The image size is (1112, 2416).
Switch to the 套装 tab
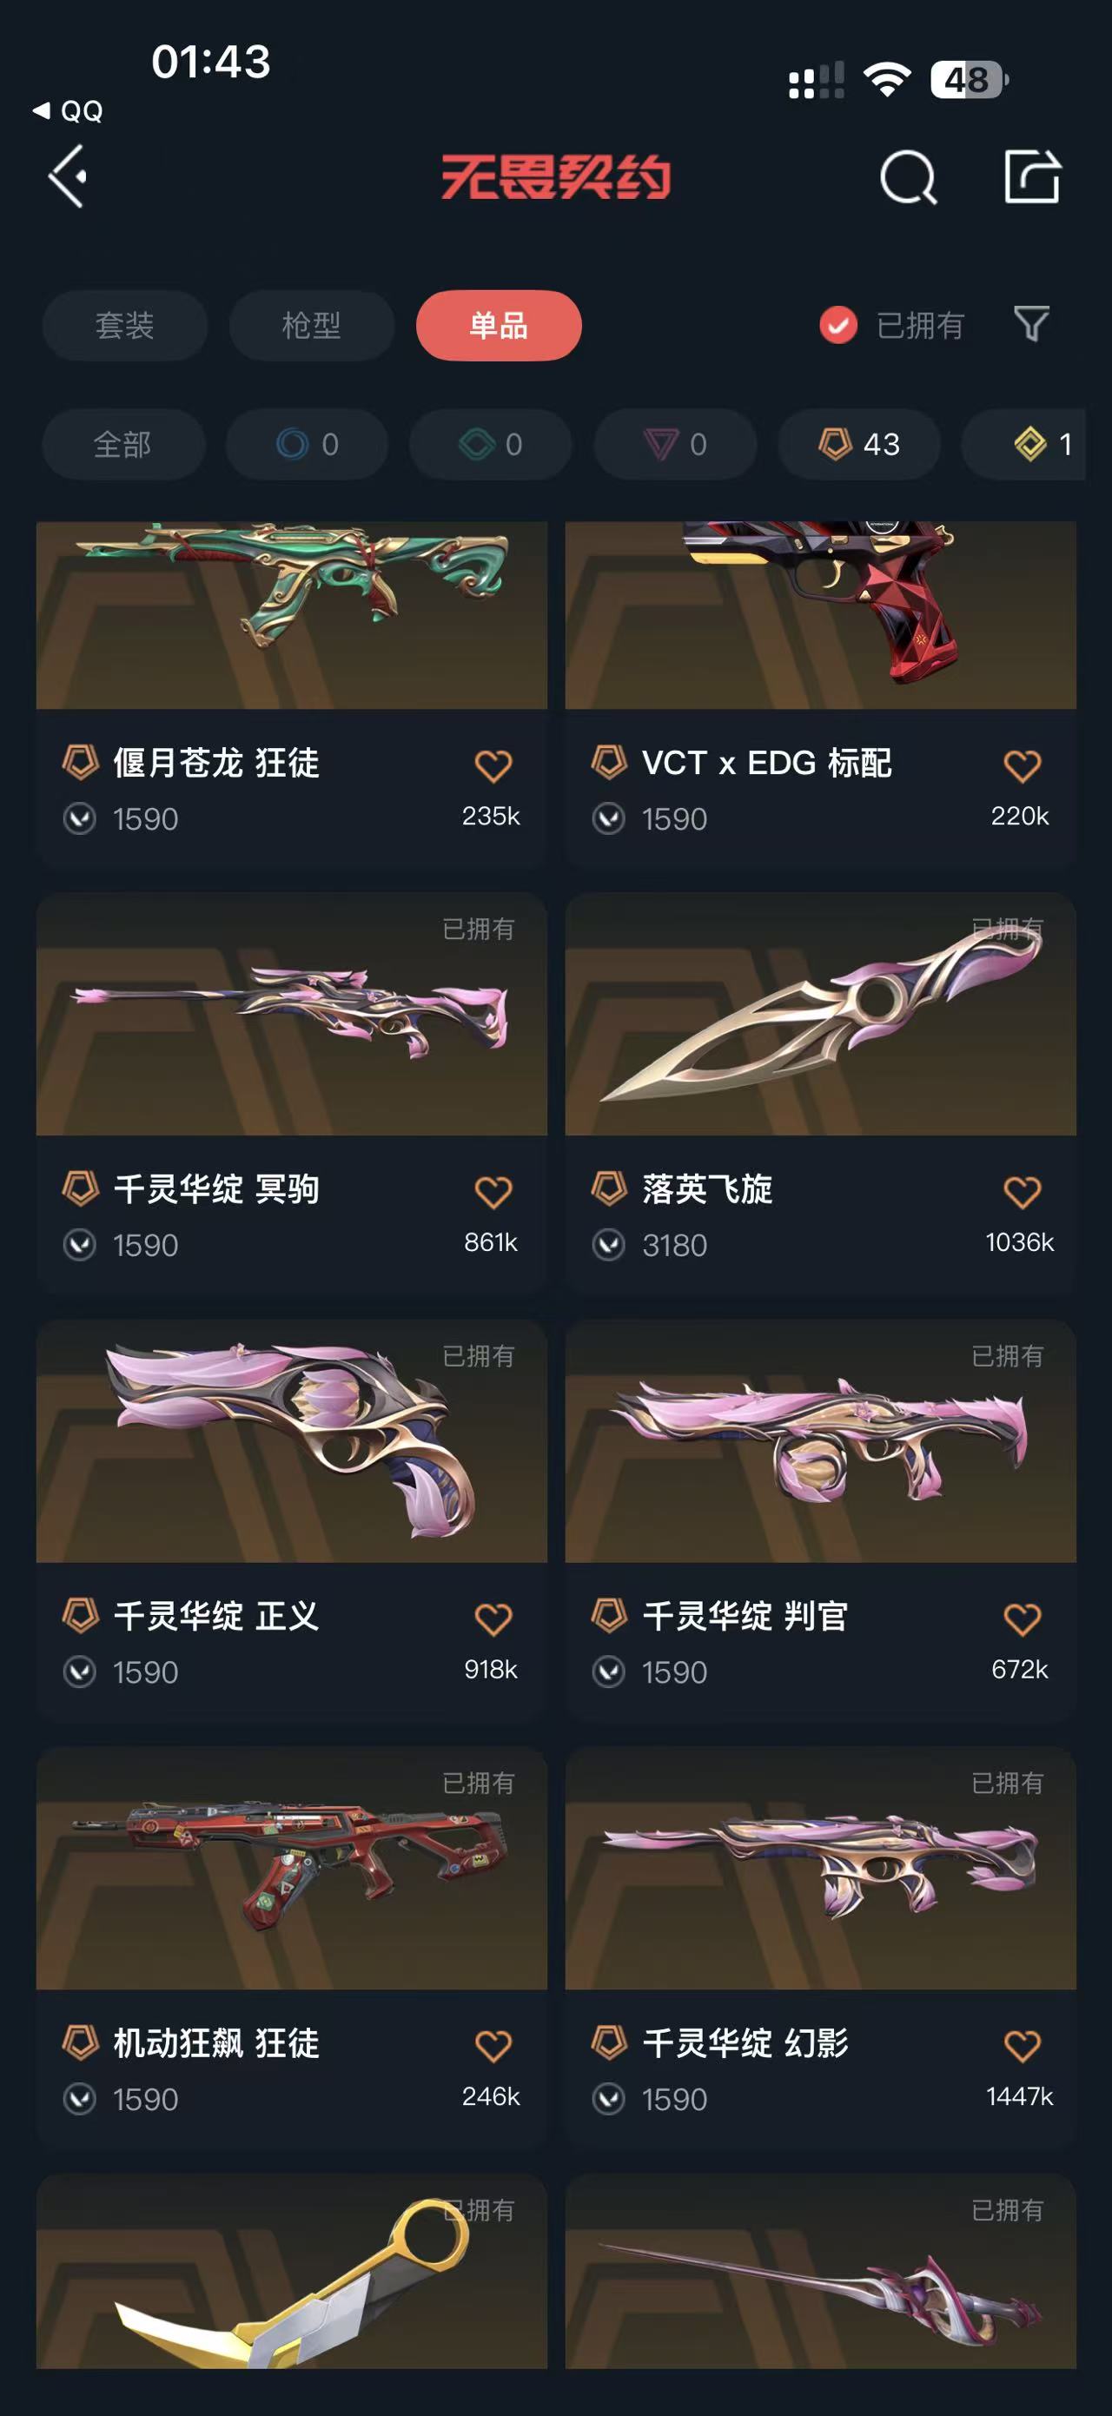click(125, 326)
